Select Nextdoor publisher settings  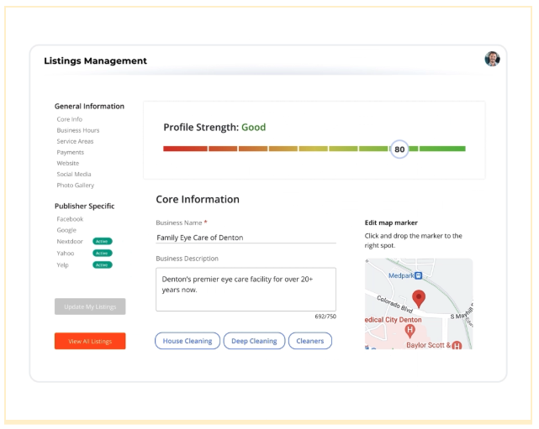click(x=70, y=241)
